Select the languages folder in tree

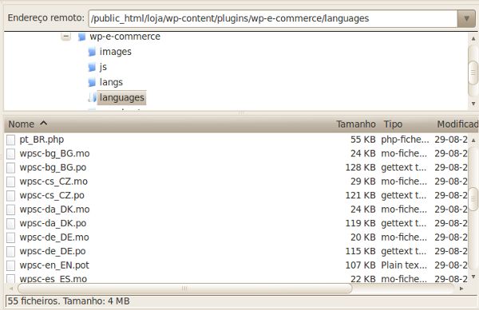point(122,97)
